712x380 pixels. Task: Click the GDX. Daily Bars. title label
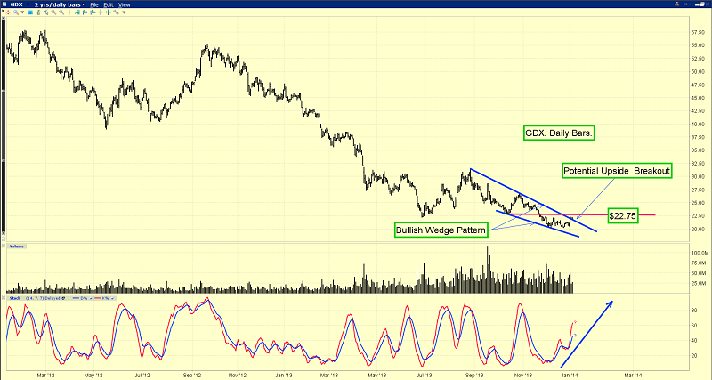coord(558,133)
